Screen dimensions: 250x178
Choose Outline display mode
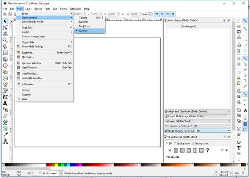[x=89, y=31]
